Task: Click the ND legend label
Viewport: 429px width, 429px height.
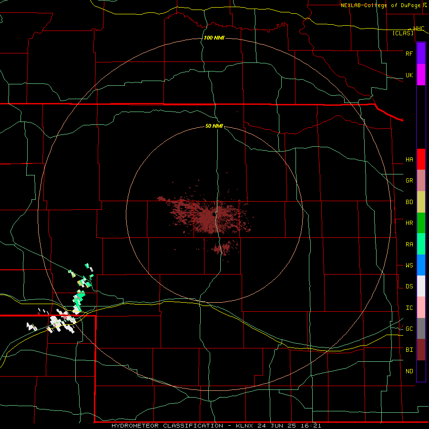Action: (x=409, y=371)
